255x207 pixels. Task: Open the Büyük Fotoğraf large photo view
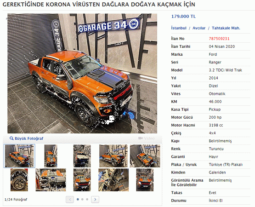(x=29, y=138)
